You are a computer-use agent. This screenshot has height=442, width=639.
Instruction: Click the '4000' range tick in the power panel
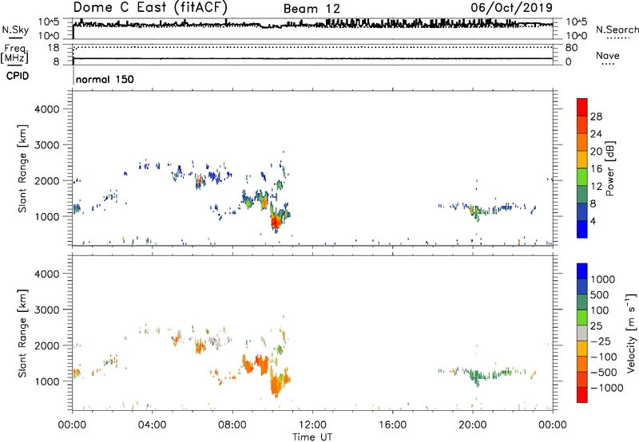(46, 109)
